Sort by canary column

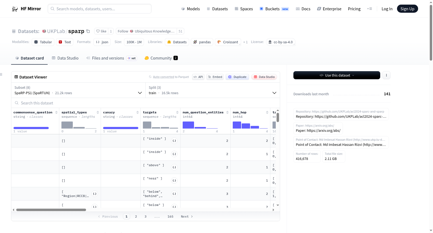(137, 112)
